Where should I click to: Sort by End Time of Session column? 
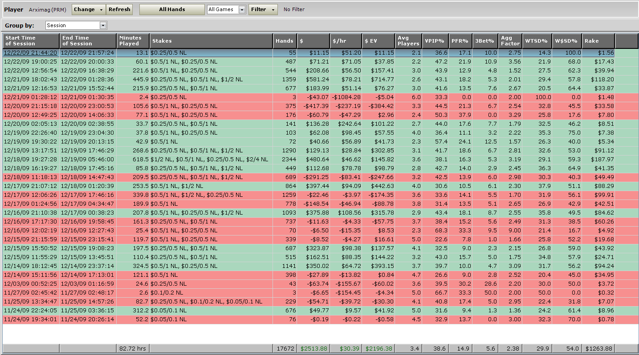coord(88,41)
